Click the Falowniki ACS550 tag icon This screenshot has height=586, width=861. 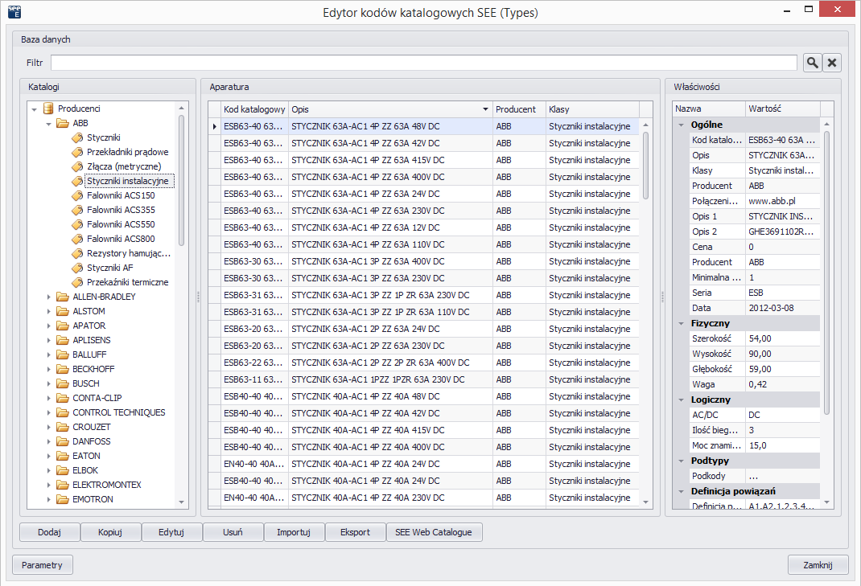pos(77,224)
